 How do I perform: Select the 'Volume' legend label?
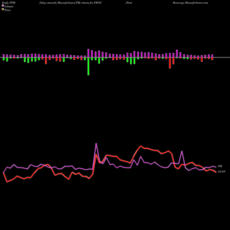tap(9, 6)
